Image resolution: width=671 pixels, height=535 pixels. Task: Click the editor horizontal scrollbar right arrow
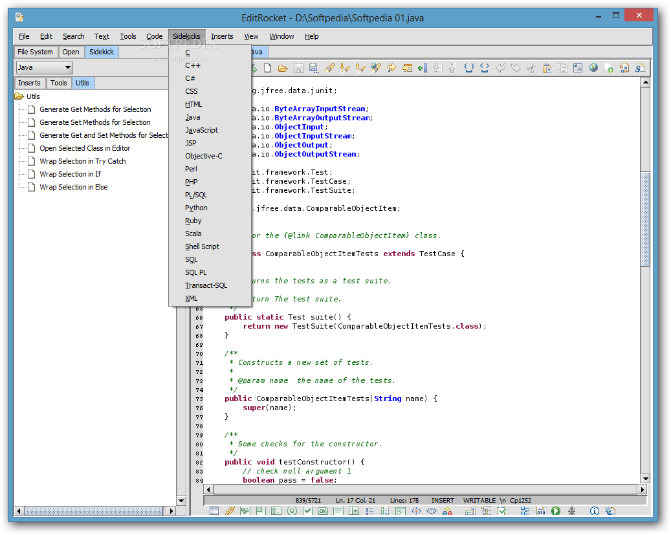[x=643, y=489]
